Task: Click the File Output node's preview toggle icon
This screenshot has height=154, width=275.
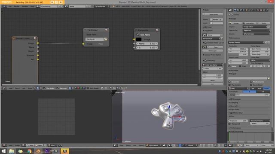Action: coord(106,30)
